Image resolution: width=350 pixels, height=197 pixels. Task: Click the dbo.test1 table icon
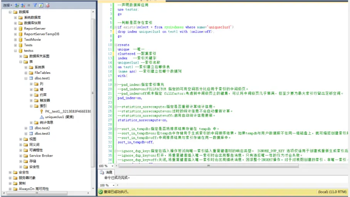click(x=31, y=78)
